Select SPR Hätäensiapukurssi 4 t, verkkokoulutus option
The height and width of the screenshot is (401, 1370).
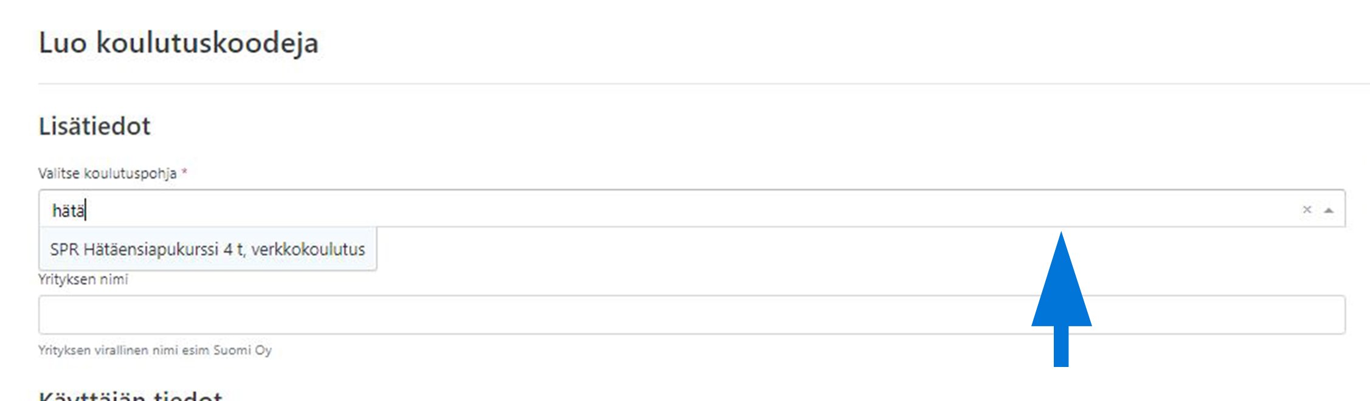pyautogui.click(x=207, y=249)
